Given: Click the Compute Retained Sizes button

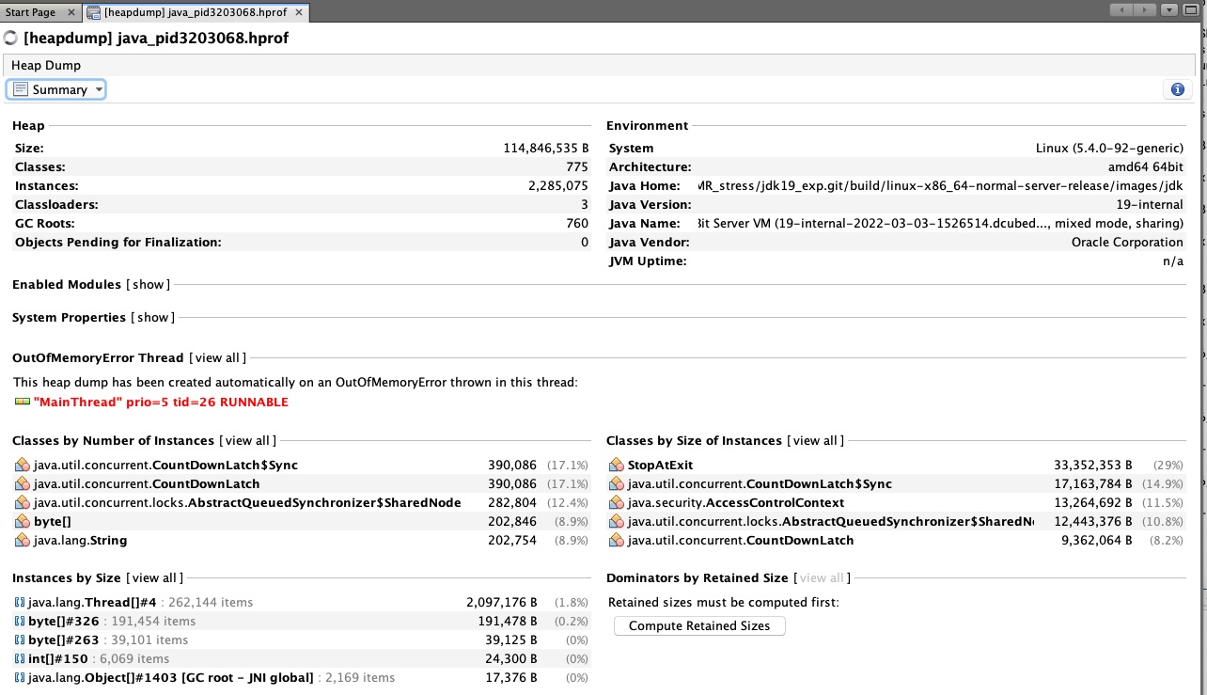Looking at the screenshot, I should (x=698, y=625).
